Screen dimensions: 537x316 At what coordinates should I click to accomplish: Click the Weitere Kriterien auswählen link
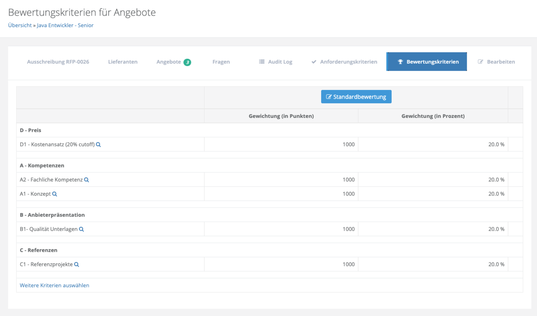coord(54,285)
